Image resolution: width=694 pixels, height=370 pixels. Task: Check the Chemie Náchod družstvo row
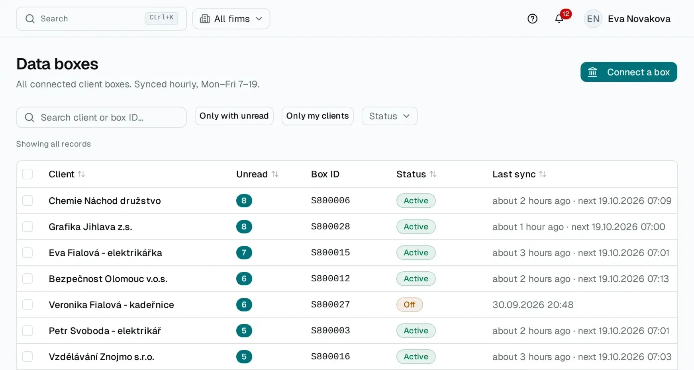(27, 201)
